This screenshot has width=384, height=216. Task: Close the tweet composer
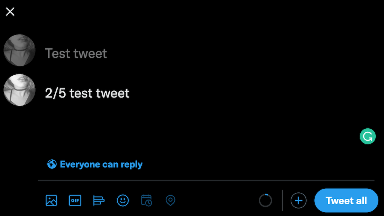[x=10, y=12]
